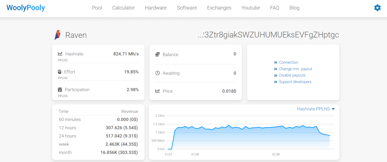The width and height of the screenshot is (387, 162).
Task: Click the Effort fist icon
Action: click(x=60, y=72)
